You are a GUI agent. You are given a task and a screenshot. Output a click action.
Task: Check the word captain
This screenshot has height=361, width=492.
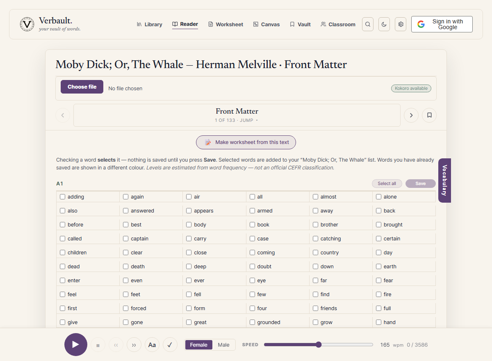[x=126, y=239]
